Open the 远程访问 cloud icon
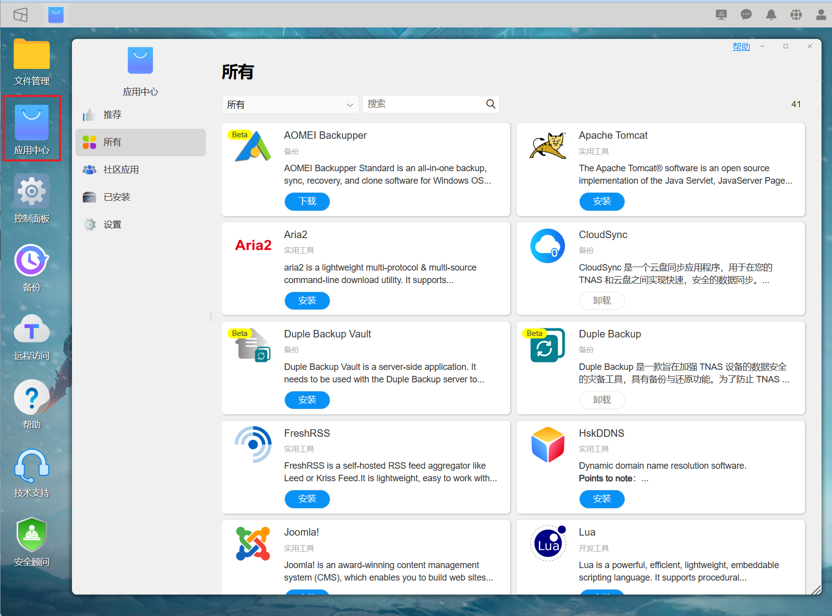The height and width of the screenshot is (616, 832). (31, 328)
